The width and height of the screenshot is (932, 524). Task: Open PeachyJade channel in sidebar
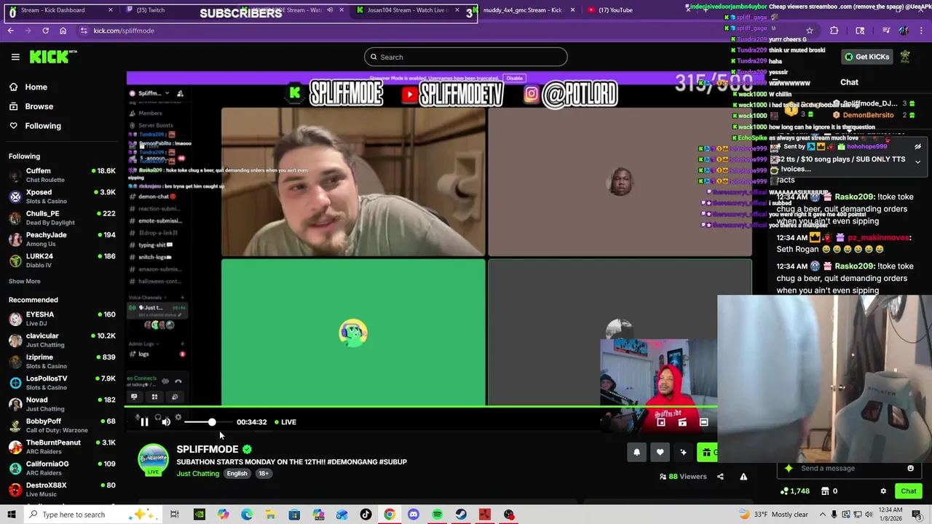pos(62,239)
